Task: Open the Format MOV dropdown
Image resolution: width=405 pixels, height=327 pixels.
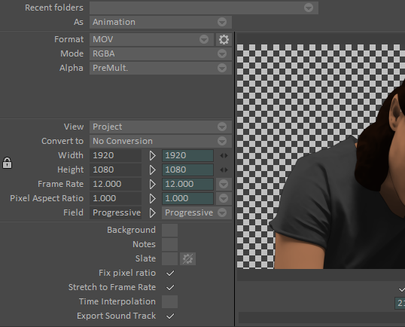Action: click(151, 39)
